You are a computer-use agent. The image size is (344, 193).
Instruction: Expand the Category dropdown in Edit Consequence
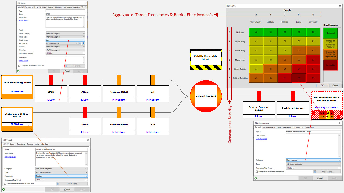click(x=339, y=160)
